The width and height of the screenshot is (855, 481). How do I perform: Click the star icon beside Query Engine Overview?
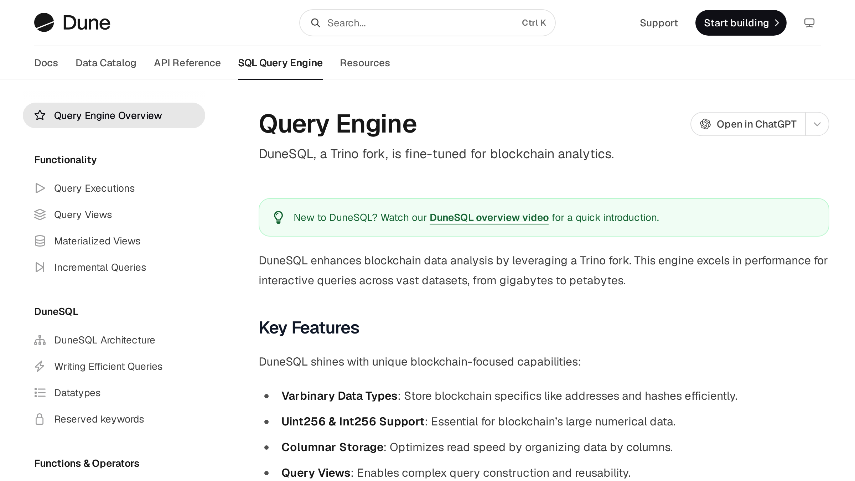point(40,115)
